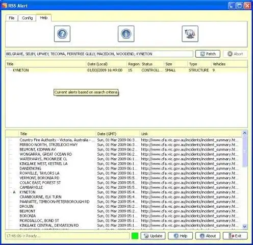Click the Help button at bottom

(x=180, y=236)
